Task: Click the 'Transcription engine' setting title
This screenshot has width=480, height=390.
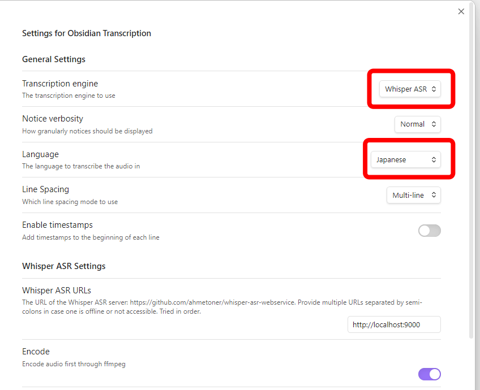Action: point(60,84)
